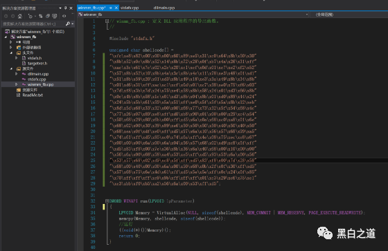Click line number 25 in the gutter
The height and width of the screenshot is (251, 388).
point(93,160)
